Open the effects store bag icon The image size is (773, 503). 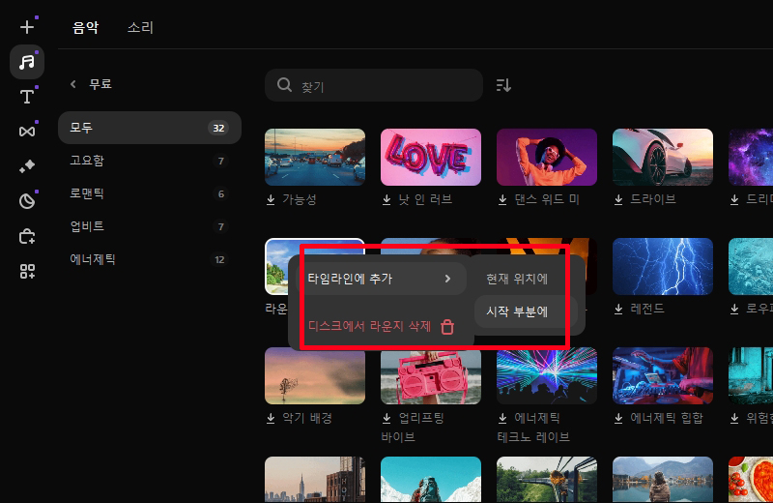[x=27, y=236]
